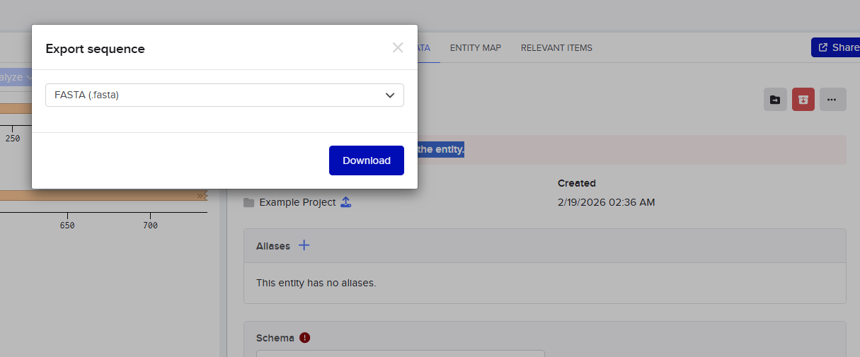
Task: Click the red archive icon
Action: (x=803, y=100)
